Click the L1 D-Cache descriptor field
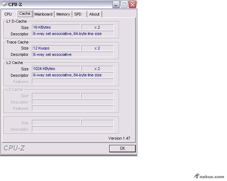 tap(73, 34)
